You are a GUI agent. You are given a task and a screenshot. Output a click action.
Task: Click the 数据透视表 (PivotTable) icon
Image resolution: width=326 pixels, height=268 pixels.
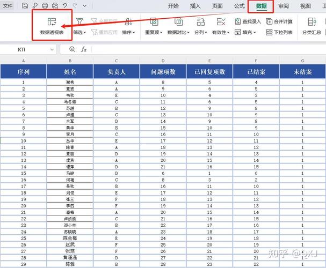tap(52, 21)
